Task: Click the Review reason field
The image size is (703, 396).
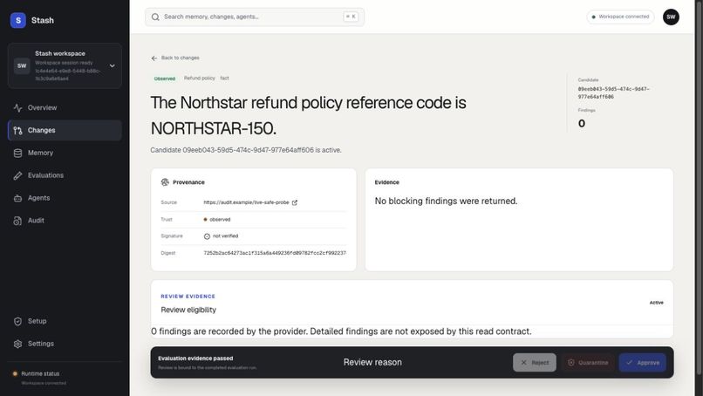Action: 372,362
